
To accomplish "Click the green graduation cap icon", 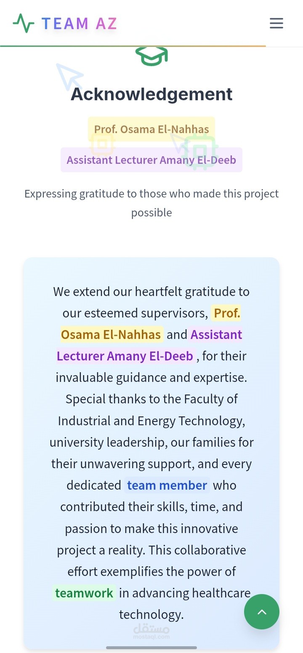I will click(x=151, y=56).
